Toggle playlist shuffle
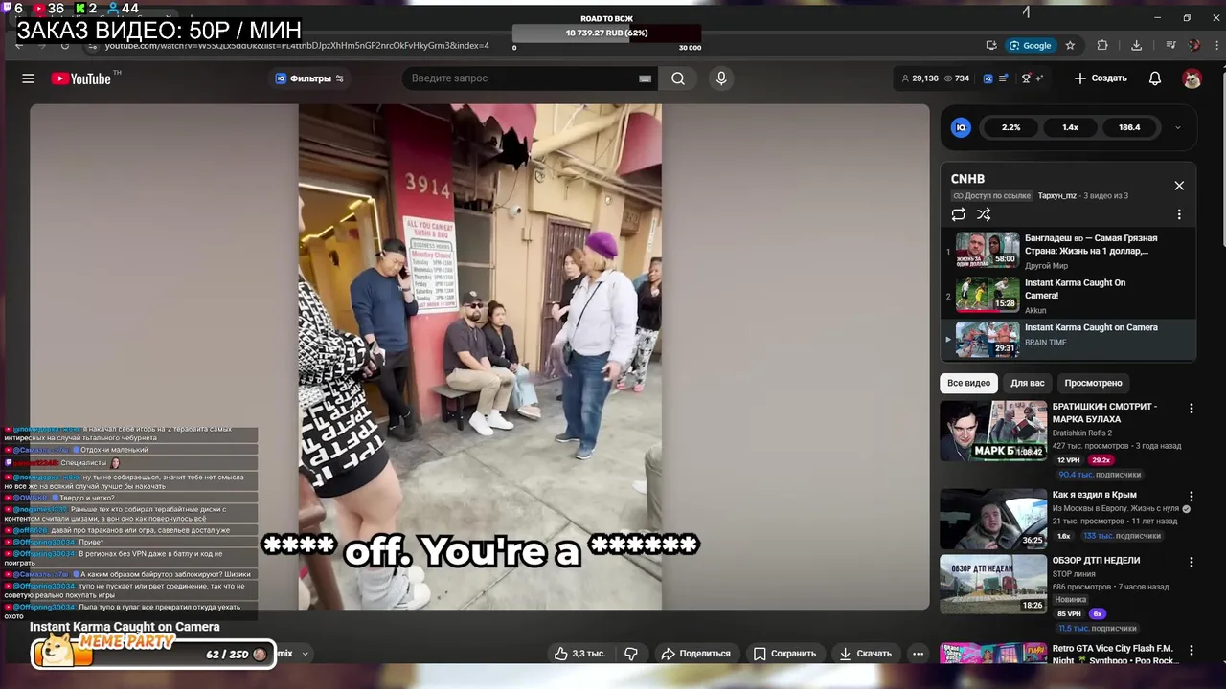1226x689 pixels. (984, 214)
